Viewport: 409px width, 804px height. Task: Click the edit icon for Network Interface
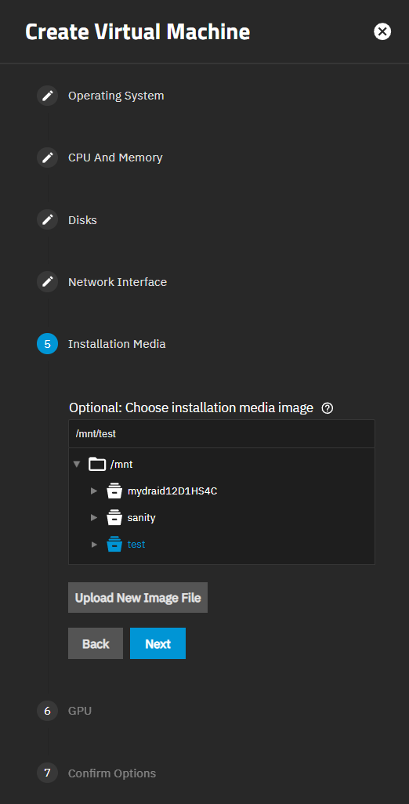pyautogui.click(x=48, y=282)
